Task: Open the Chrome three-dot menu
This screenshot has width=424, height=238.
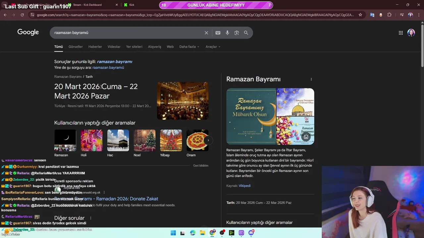Action: point(419,15)
